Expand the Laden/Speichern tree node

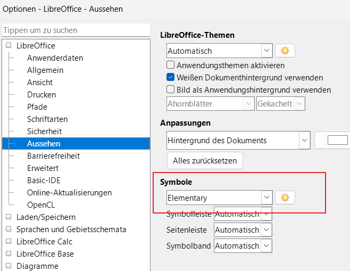click(9, 217)
